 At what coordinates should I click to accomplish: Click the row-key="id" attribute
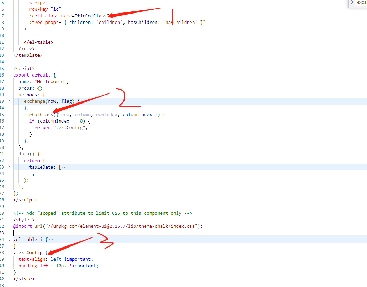coord(45,9)
